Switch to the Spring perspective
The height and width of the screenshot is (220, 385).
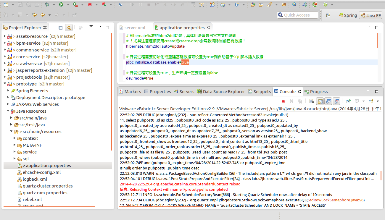click(x=348, y=15)
